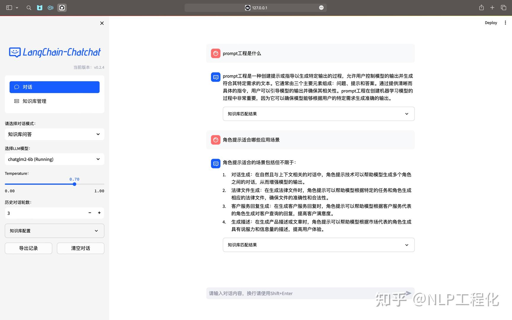This screenshot has width=512, height=320.
Task: Open the 对话模式 dropdown showing 知识库问答
Action: (x=54, y=134)
